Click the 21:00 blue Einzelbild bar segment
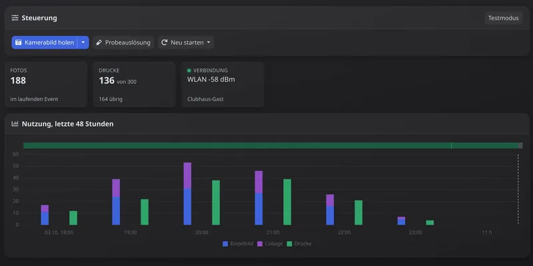 coord(259,209)
